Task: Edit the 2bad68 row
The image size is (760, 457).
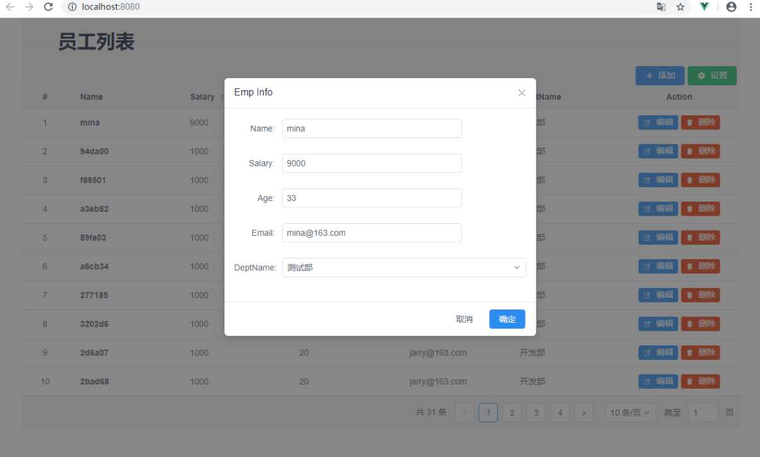Action: pyautogui.click(x=658, y=381)
